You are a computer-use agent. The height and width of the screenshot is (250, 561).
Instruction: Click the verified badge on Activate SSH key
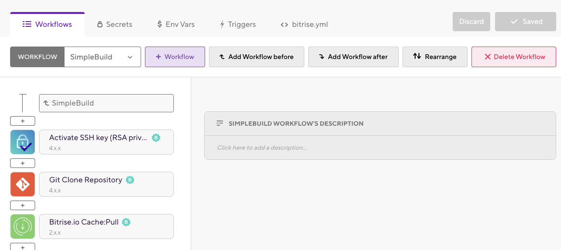[x=156, y=138]
